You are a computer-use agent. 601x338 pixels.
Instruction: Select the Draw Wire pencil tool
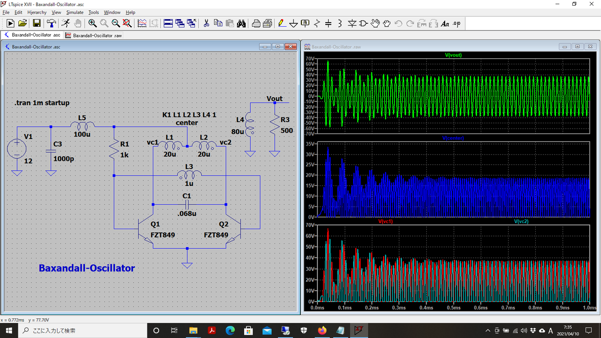point(282,23)
